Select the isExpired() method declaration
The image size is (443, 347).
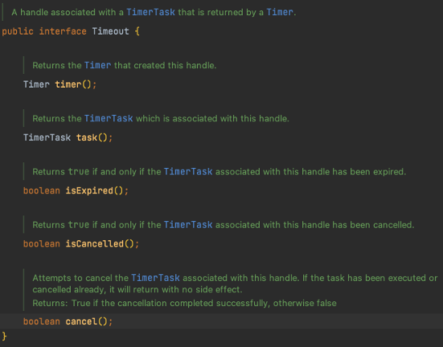coord(76,190)
